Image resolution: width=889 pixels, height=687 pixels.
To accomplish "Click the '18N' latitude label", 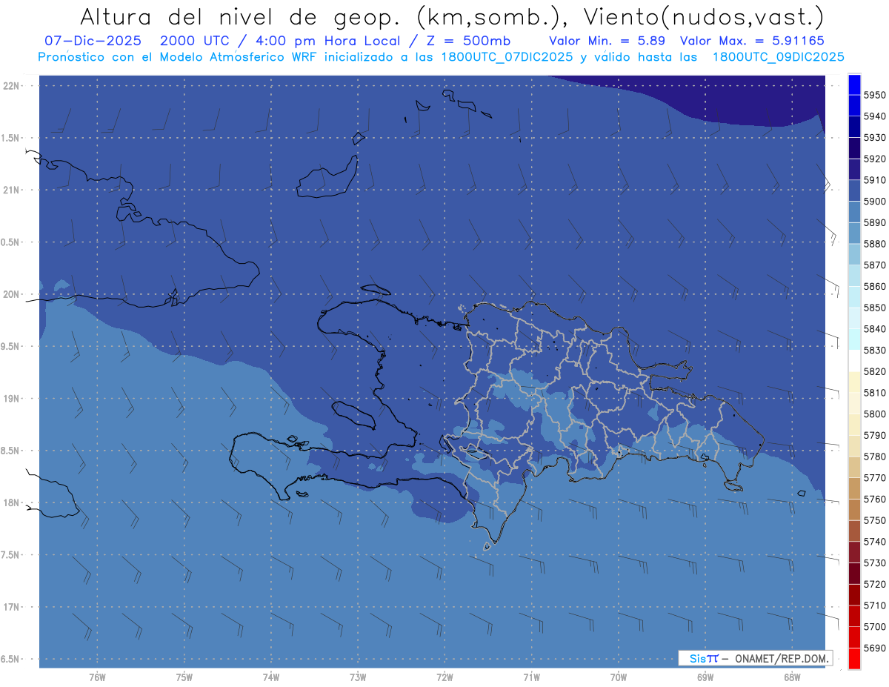I will pyautogui.click(x=10, y=502).
